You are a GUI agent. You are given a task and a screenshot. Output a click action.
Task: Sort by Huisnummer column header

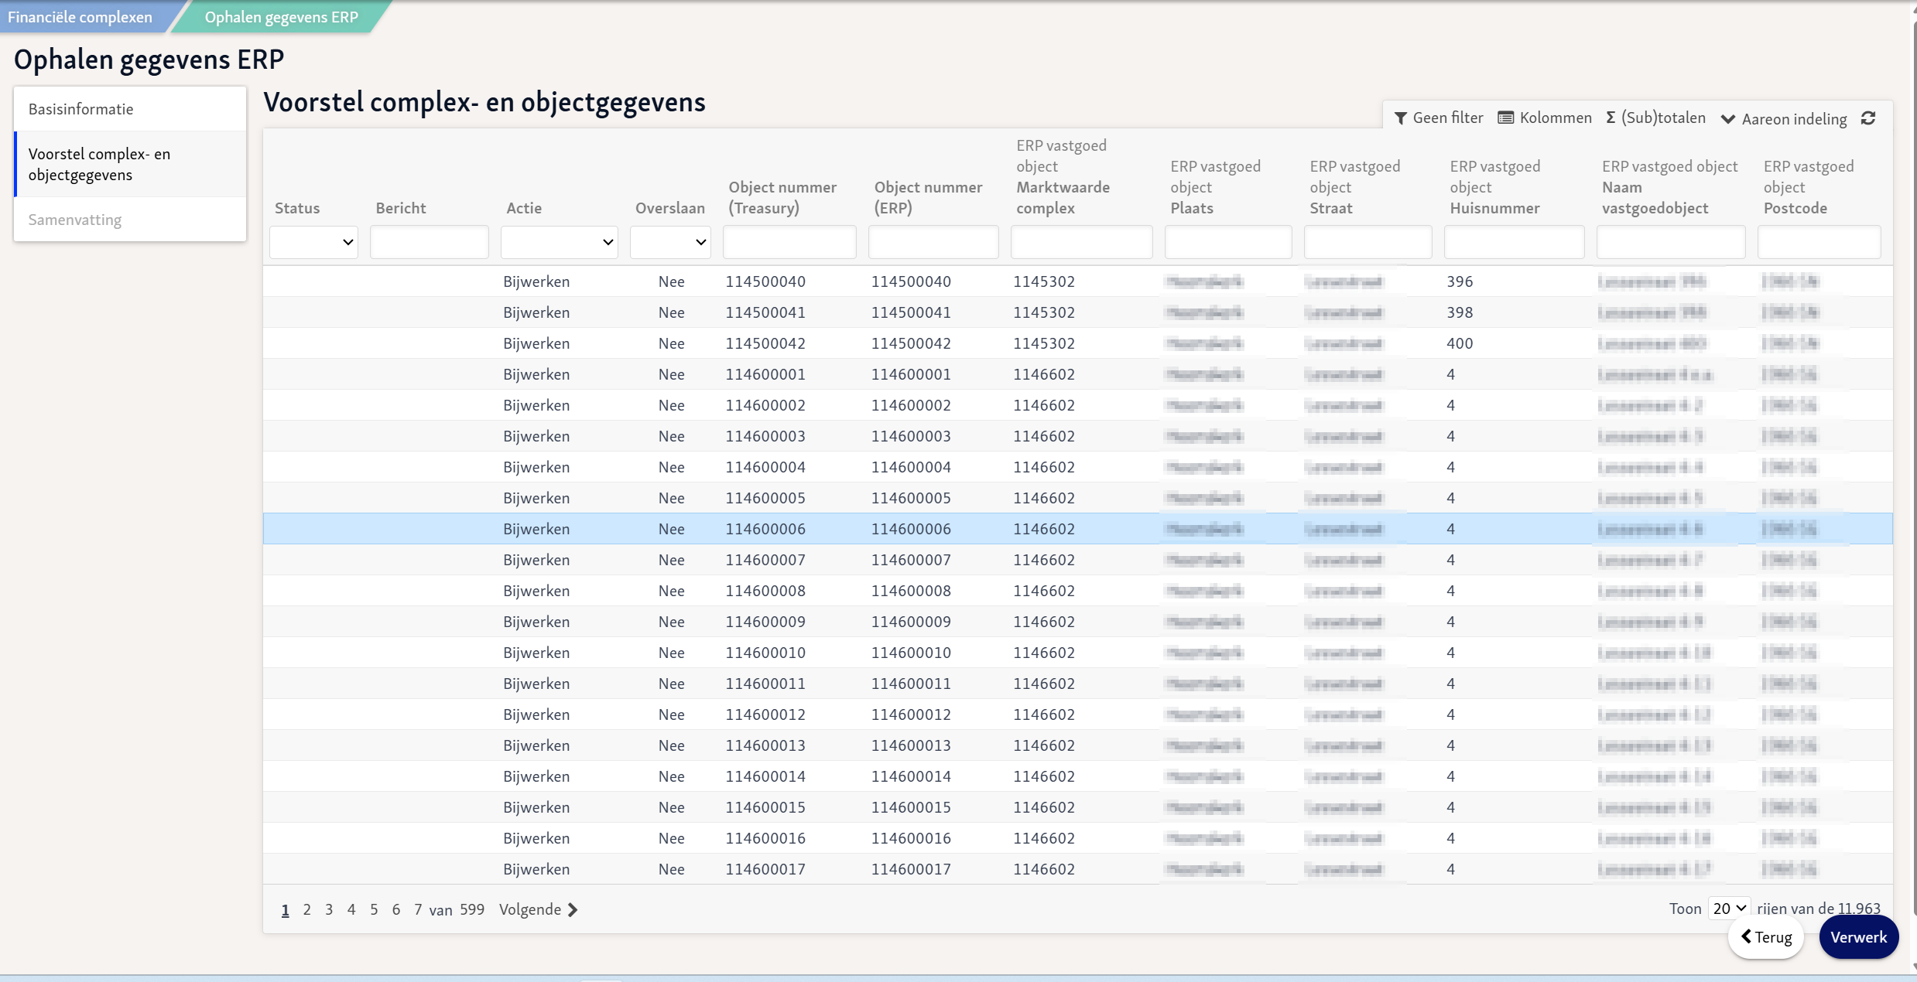(1494, 187)
